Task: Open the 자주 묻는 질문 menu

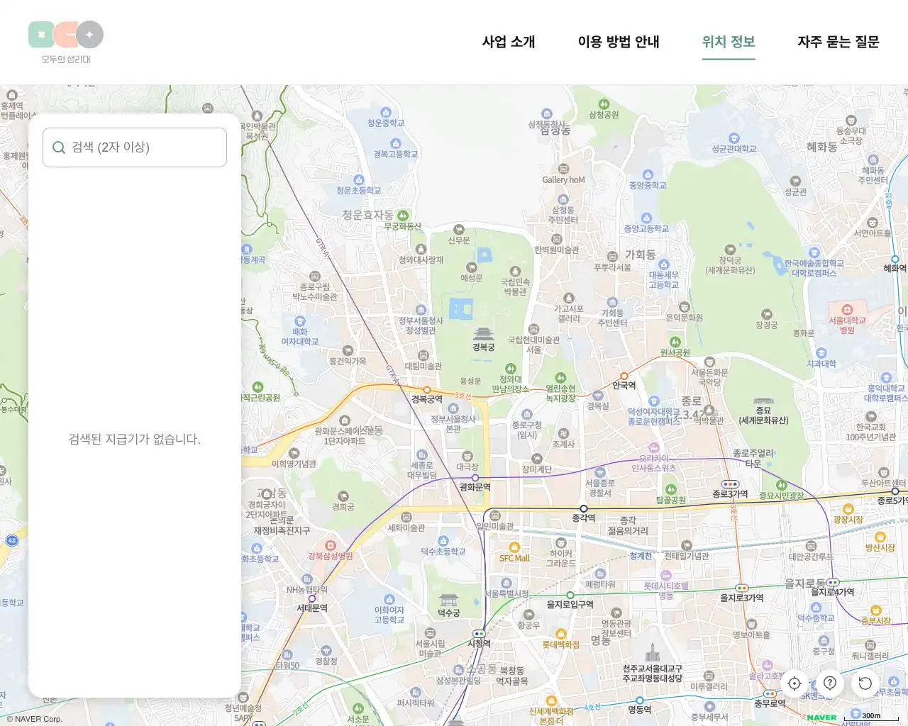Action: [x=838, y=42]
